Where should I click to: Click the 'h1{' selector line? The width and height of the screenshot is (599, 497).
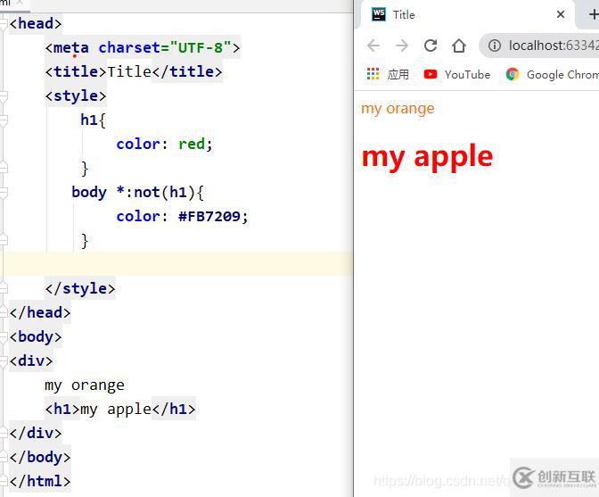93,120
